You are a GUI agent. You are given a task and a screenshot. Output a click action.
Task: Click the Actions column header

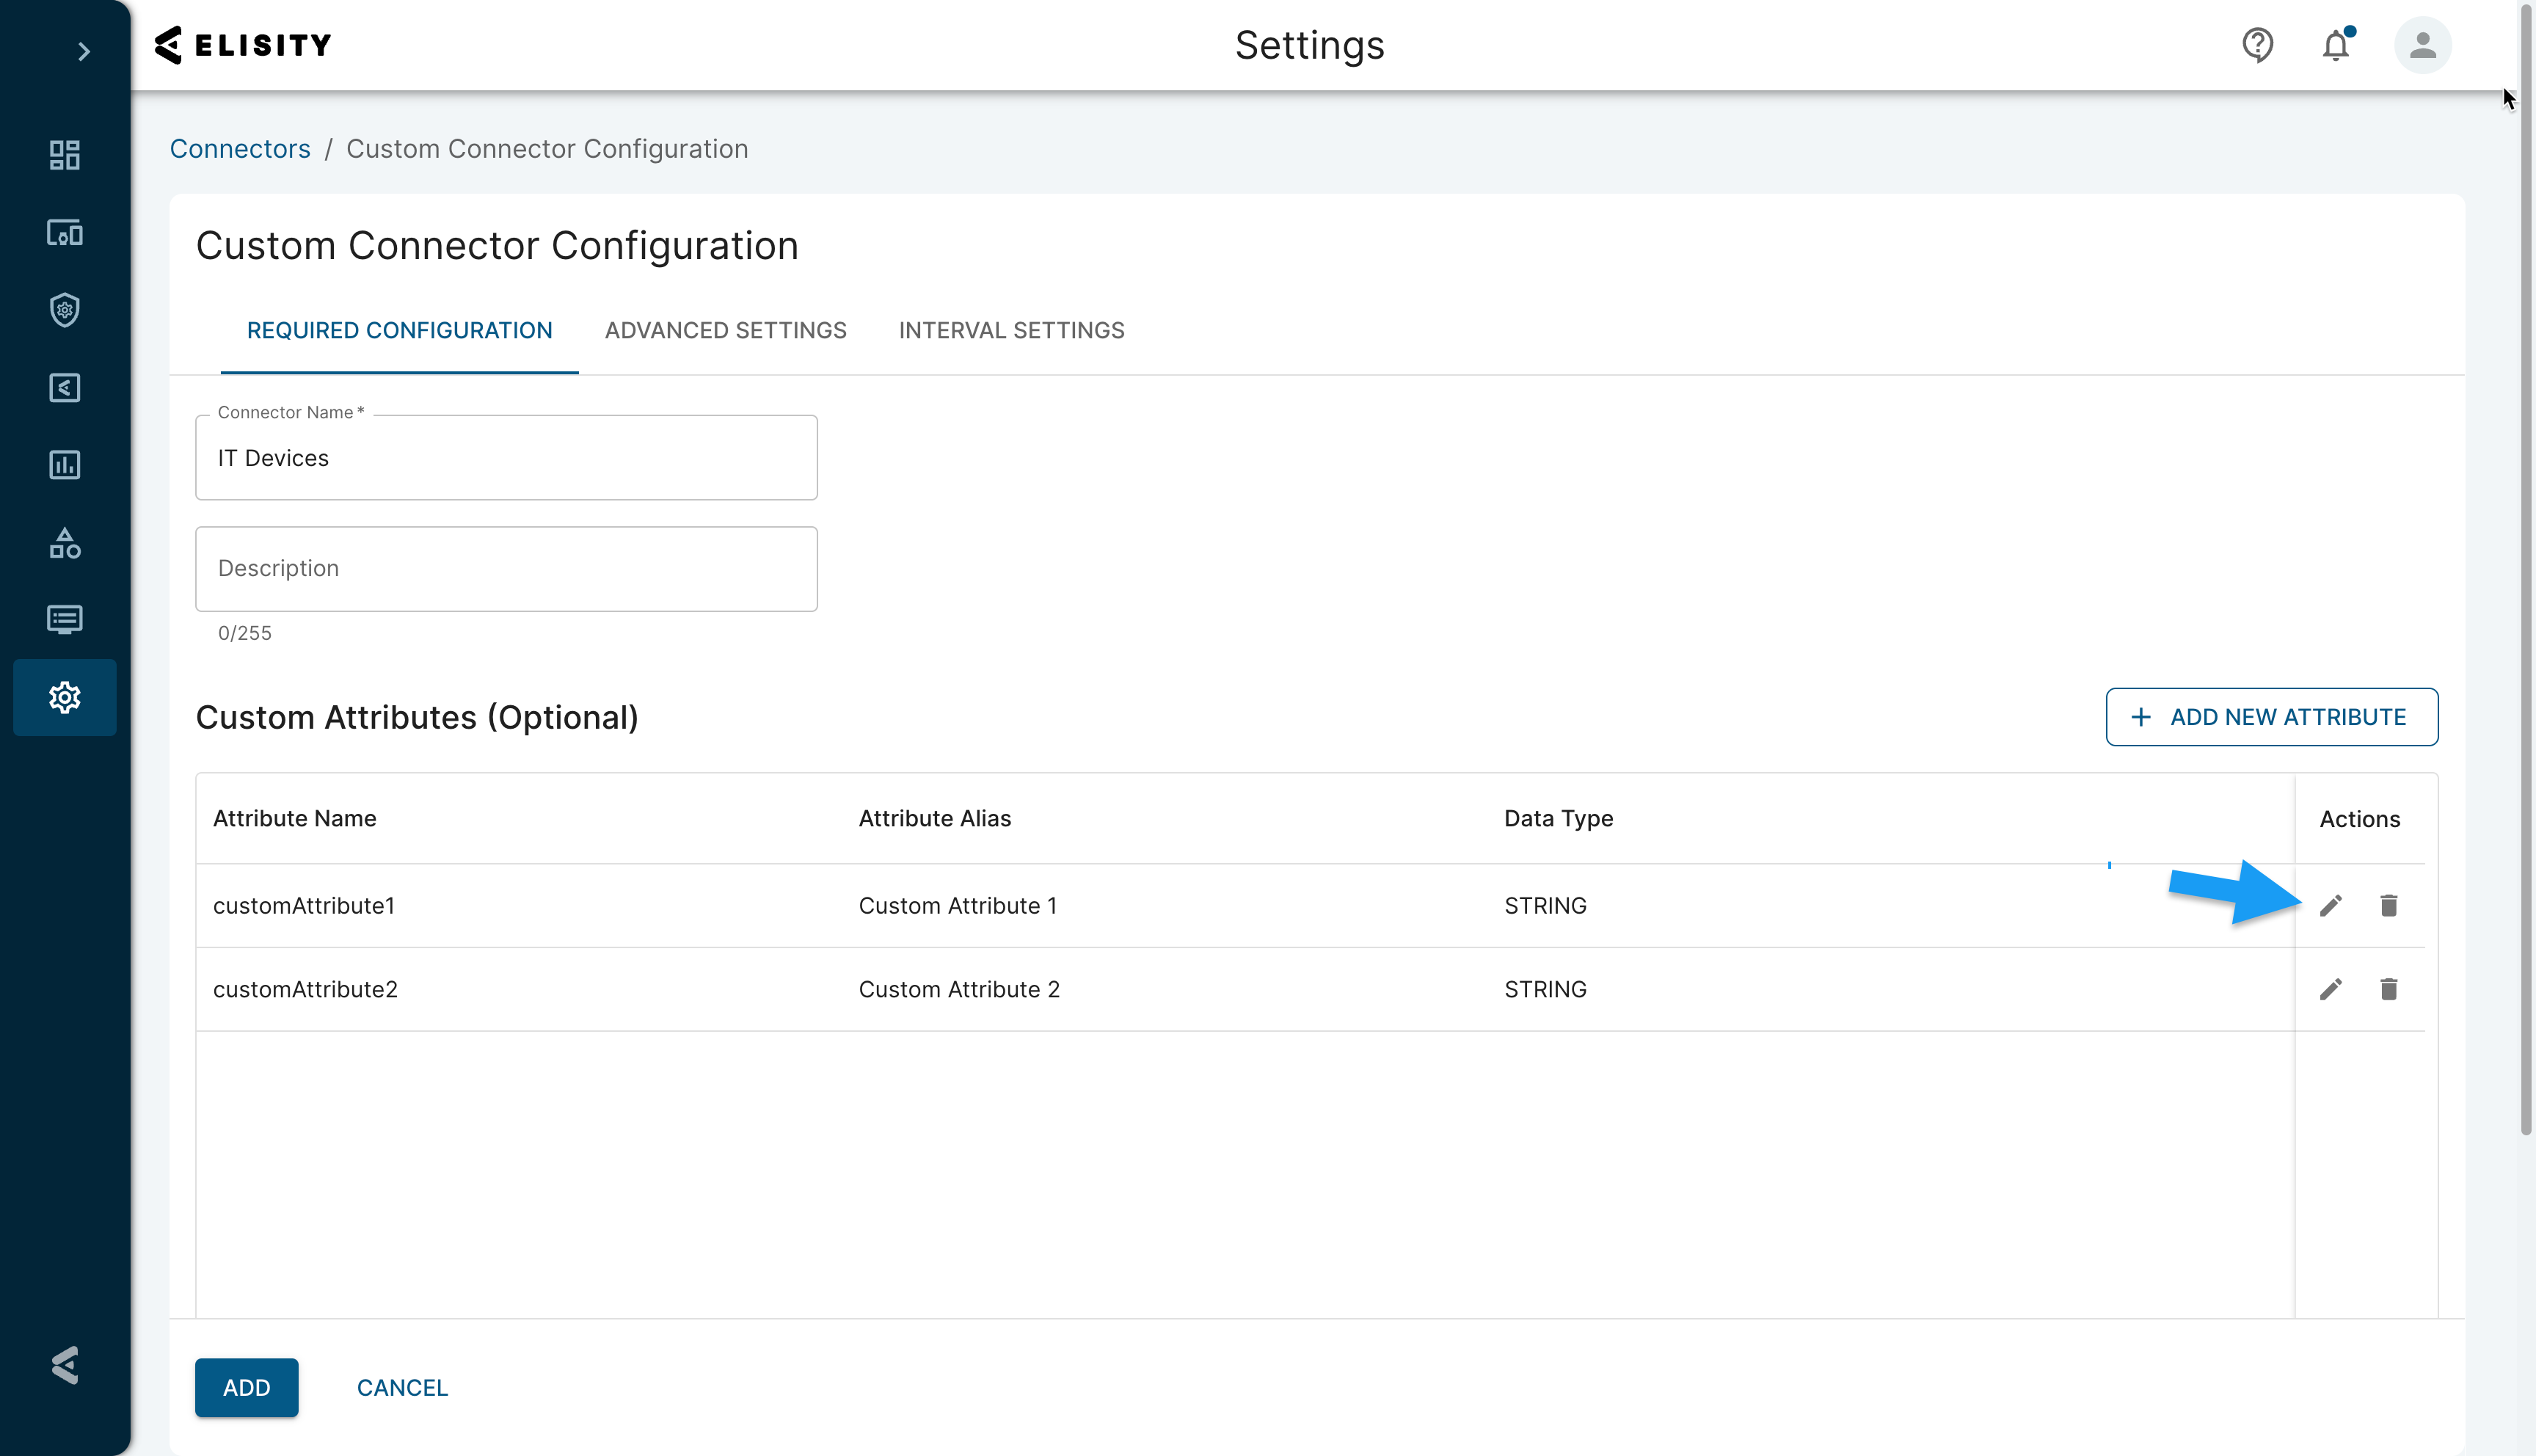[2359, 819]
